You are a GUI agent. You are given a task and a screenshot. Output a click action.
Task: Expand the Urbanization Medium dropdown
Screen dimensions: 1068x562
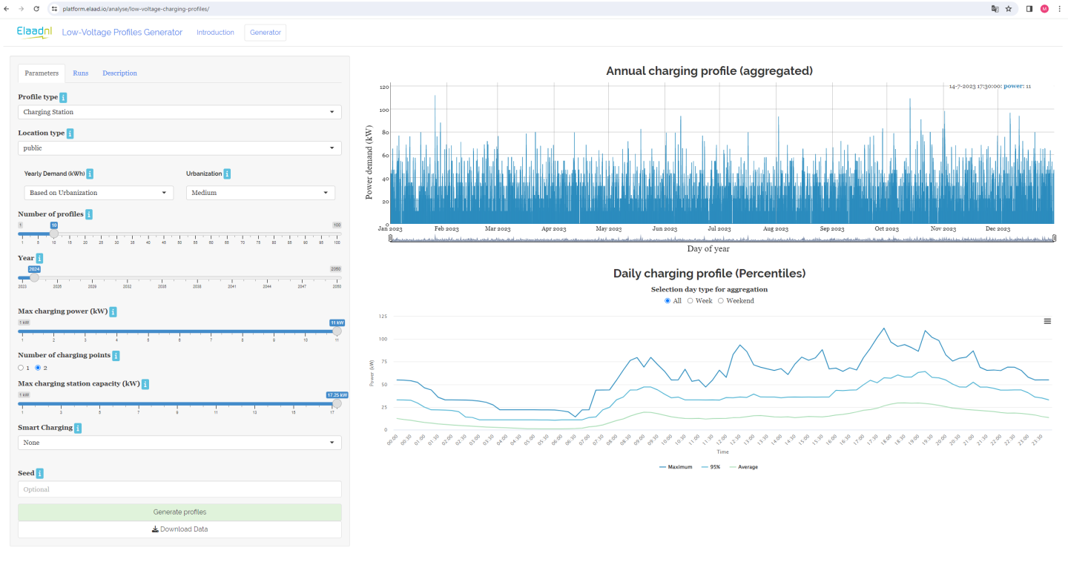[260, 193]
